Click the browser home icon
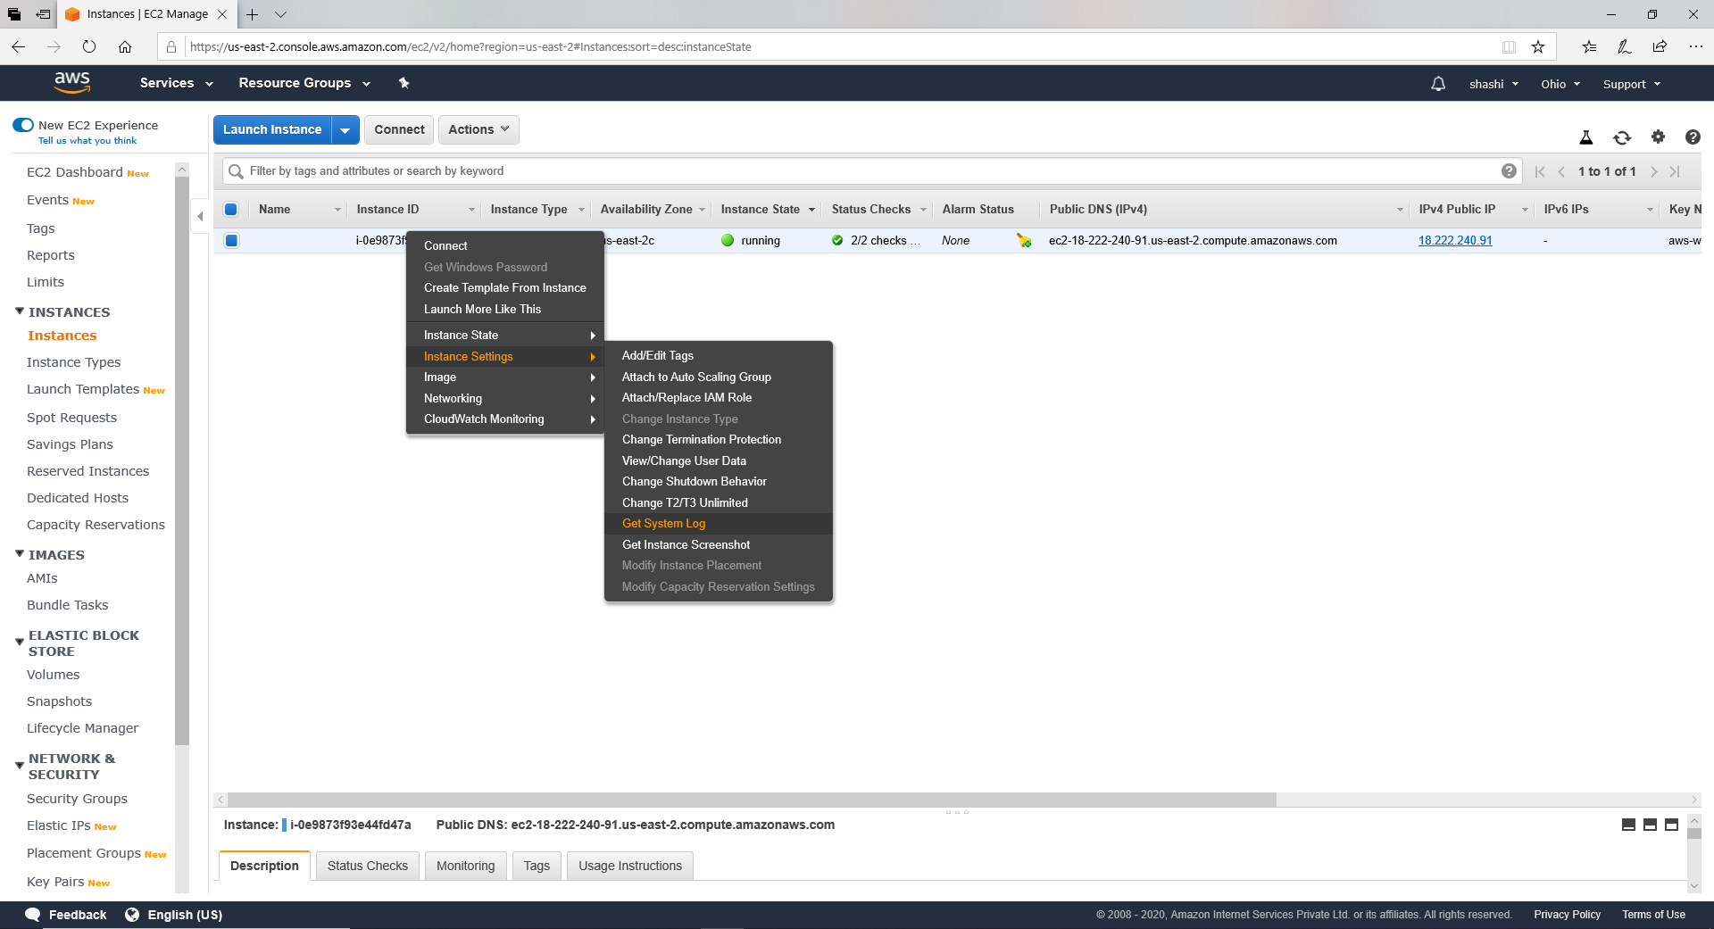Image resolution: width=1714 pixels, height=929 pixels. pyautogui.click(x=125, y=46)
